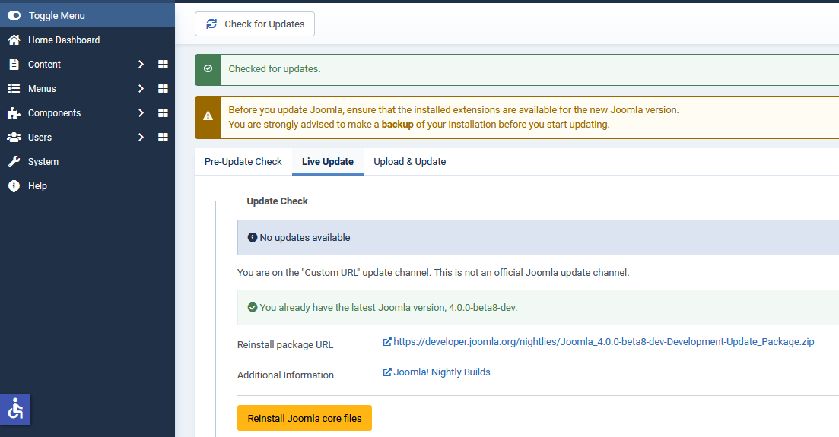Click the Components puzzle piece icon

14,113
